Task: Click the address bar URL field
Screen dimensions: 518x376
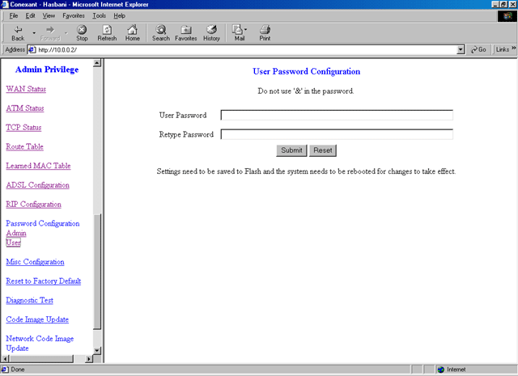Action: pos(246,50)
